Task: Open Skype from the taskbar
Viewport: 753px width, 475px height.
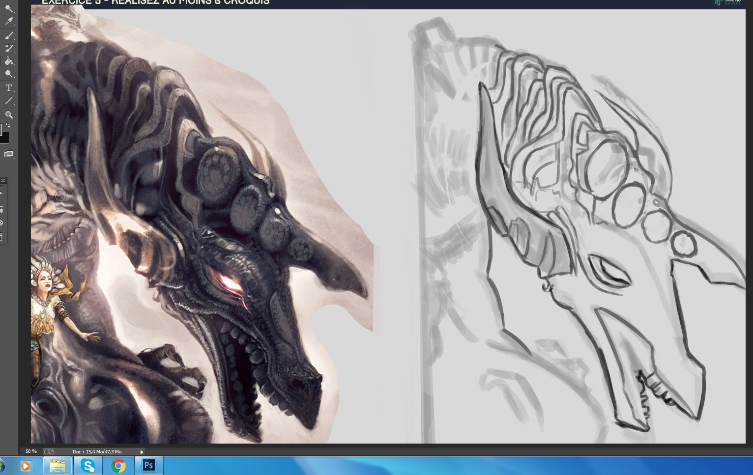Action: coord(87,465)
